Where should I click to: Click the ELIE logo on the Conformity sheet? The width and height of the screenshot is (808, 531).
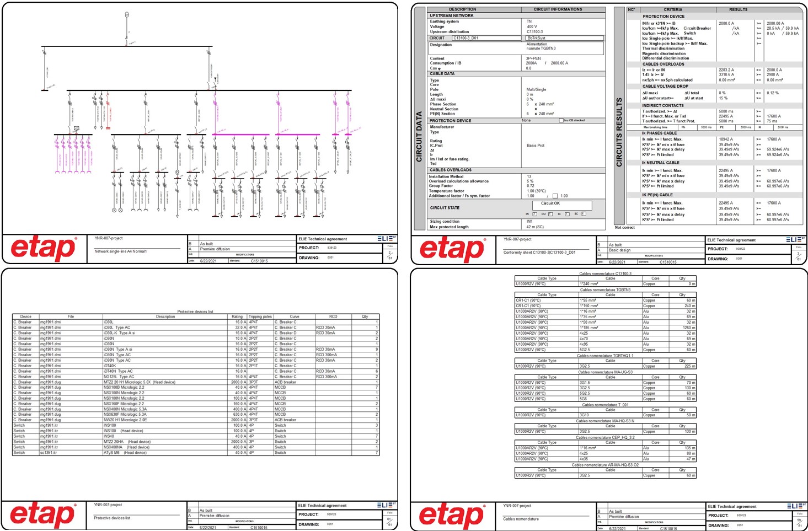[794, 240]
